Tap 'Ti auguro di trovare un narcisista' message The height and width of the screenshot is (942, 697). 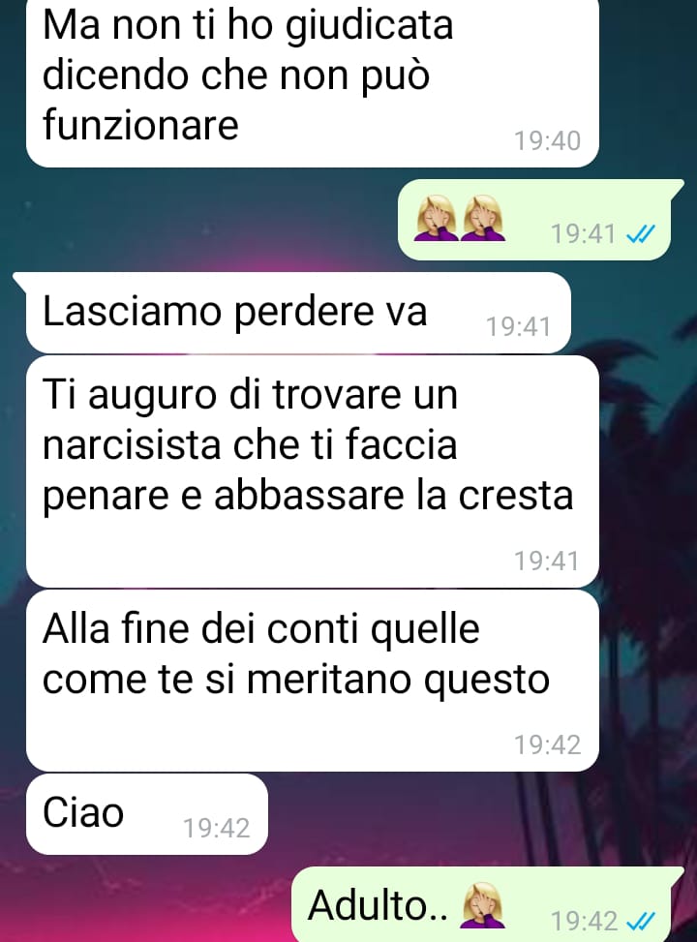click(313, 471)
